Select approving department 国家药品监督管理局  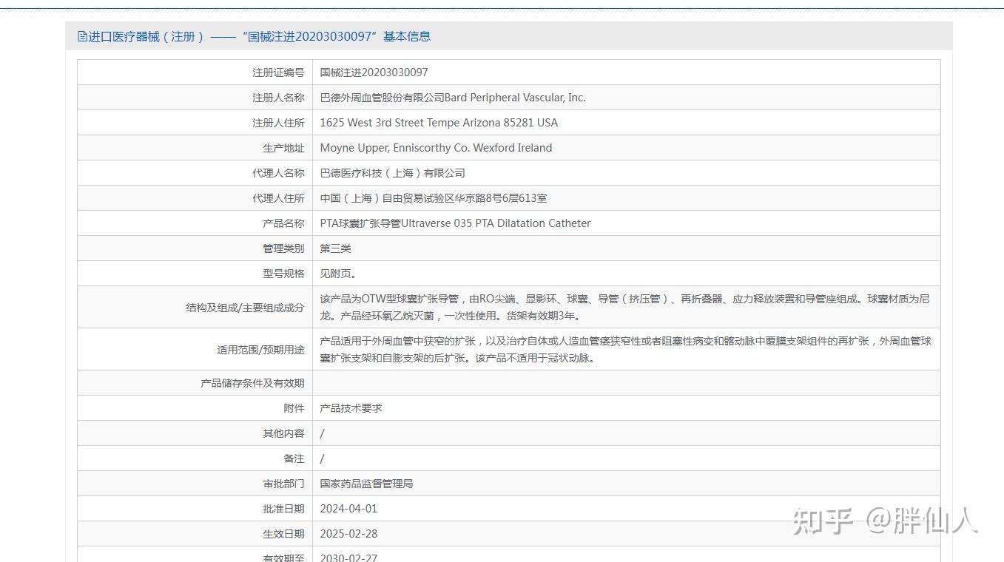tap(366, 484)
